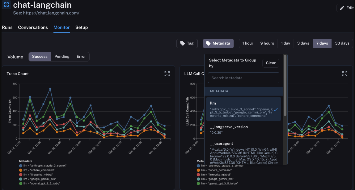Focus the Search Metadata field

(x=243, y=78)
